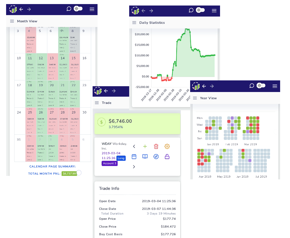290x238 pixels.
Task: Go back using Month View's left arrow
Action: [x=21, y=9]
